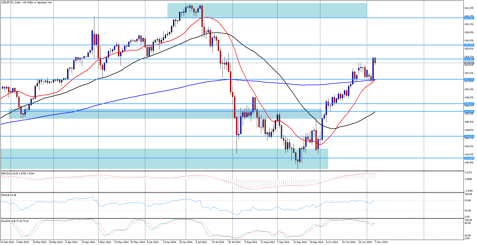Click the 147.364 price level label

click(x=469, y=111)
